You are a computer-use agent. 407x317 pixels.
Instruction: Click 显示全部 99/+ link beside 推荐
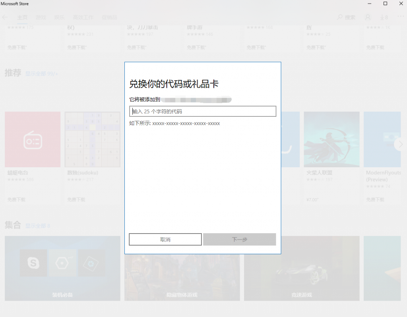42,74
